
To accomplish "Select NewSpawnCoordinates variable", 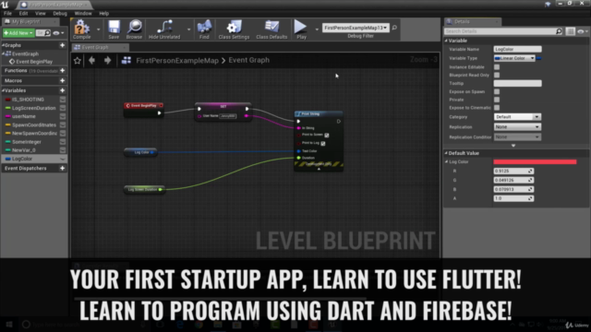I will coord(34,133).
